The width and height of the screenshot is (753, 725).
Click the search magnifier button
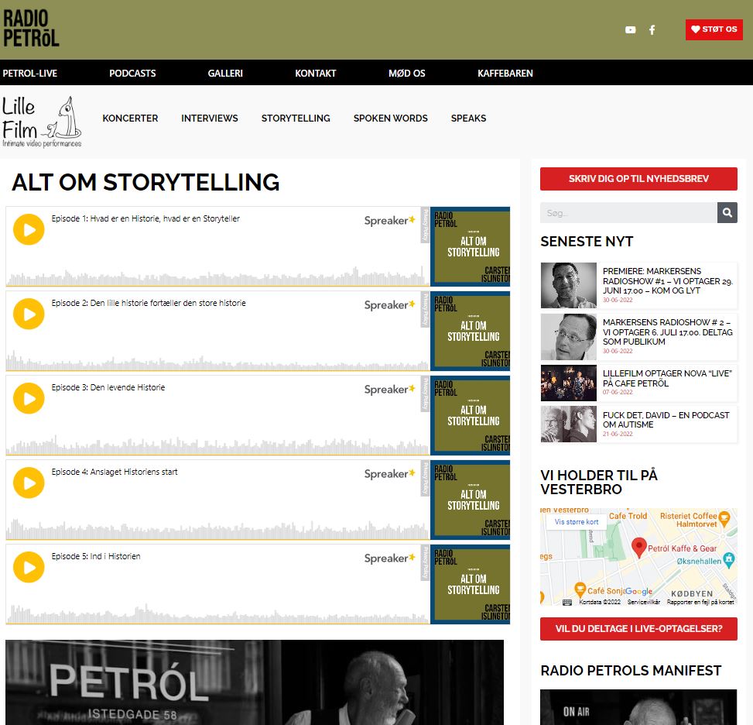click(727, 212)
